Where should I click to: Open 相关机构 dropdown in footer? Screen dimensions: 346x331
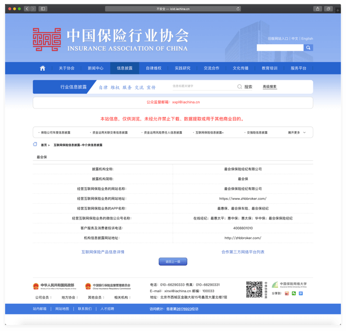click(122, 297)
